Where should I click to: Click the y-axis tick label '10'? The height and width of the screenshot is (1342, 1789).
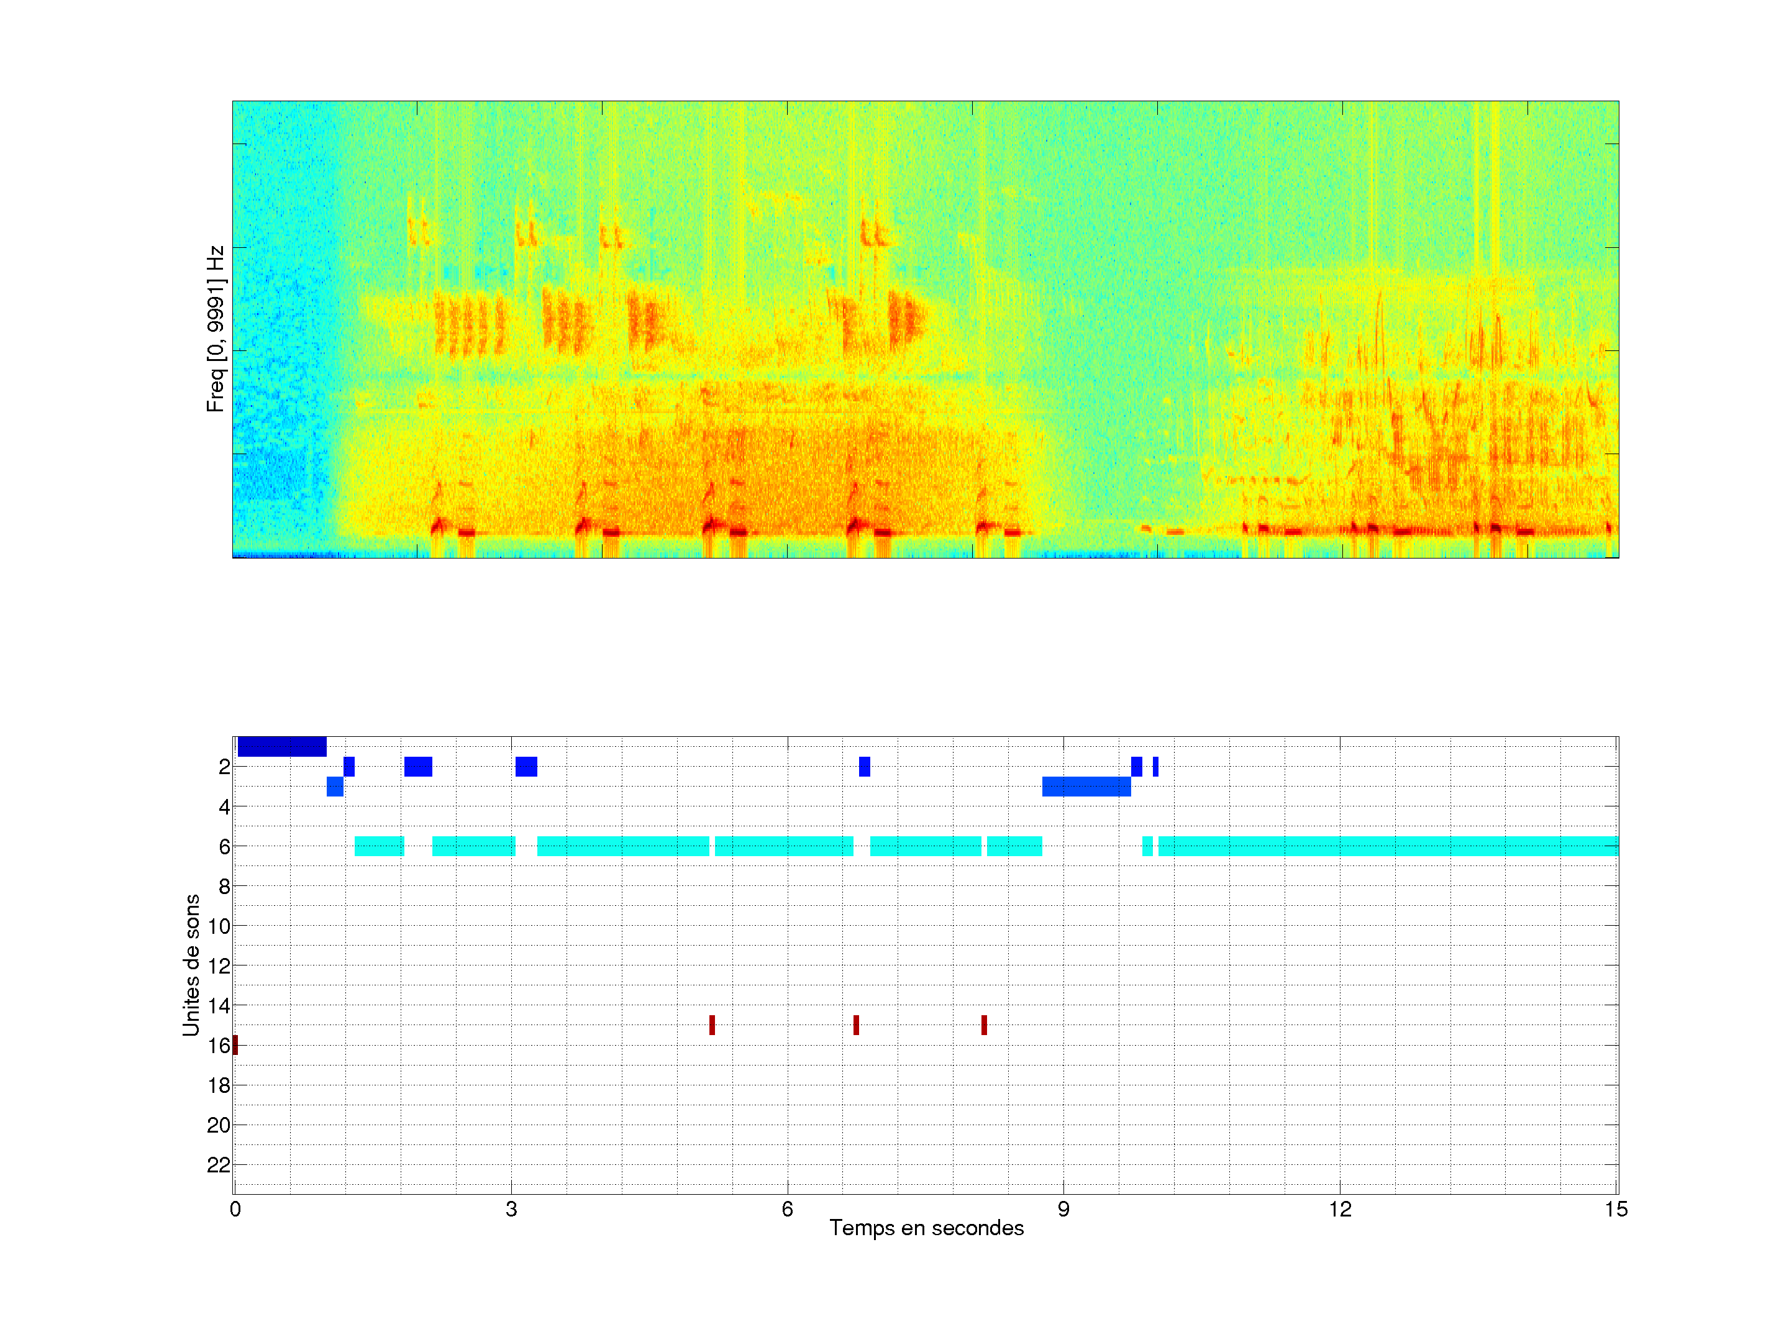coord(219,926)
